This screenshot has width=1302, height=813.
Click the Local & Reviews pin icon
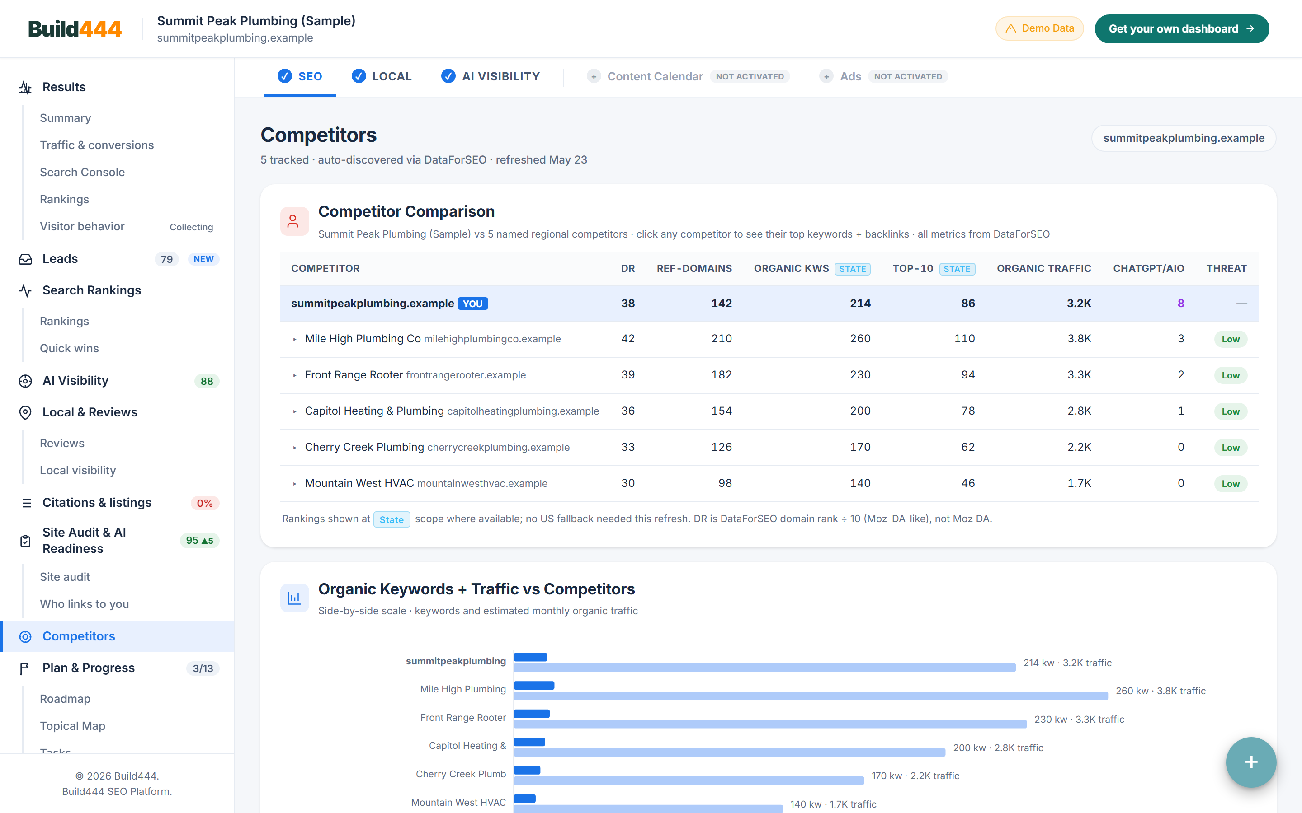(25, 412)
